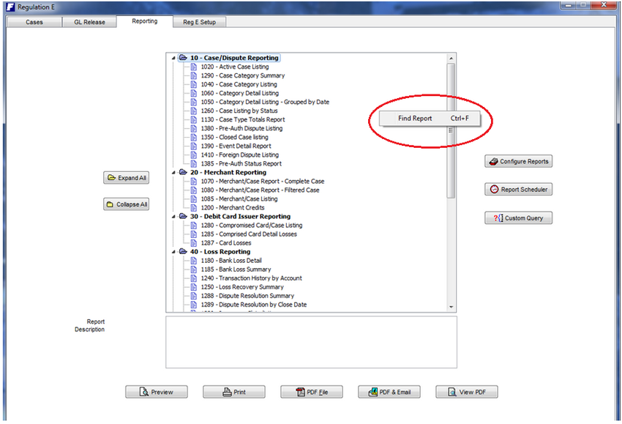
Task: Click the Report Scheduler clock icon
Action: (494, 190)
